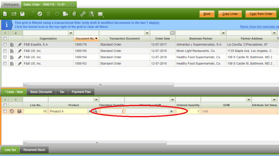Tick the checkbox for order 1000163
Image resolution: width=279 pixels, height=156 pixels.
(5, 64)
